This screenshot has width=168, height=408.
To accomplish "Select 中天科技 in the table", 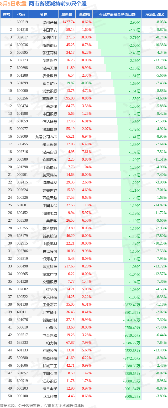I will point(50,297).
